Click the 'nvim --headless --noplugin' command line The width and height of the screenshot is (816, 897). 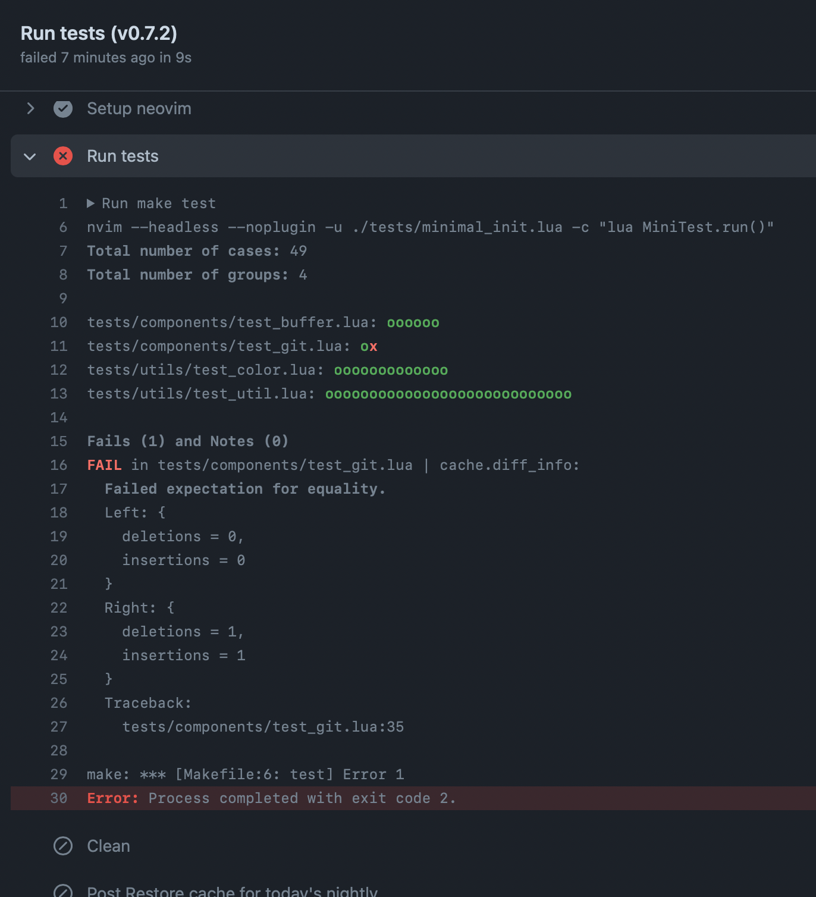pos(431,227)
